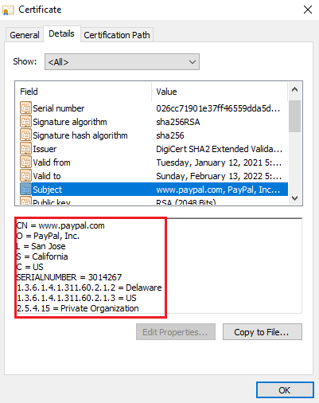Viewport: 319px width, 403px height.
Task: Click the Signature algorithm field icon
Action: coord(25,122)
